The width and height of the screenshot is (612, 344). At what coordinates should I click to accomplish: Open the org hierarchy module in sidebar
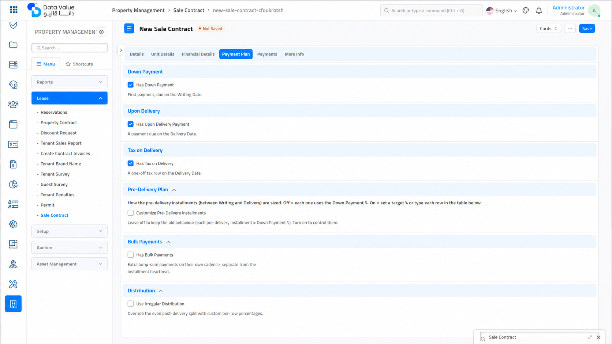[13, 264]
